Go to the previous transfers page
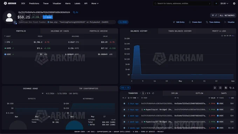 pos(140,93)
